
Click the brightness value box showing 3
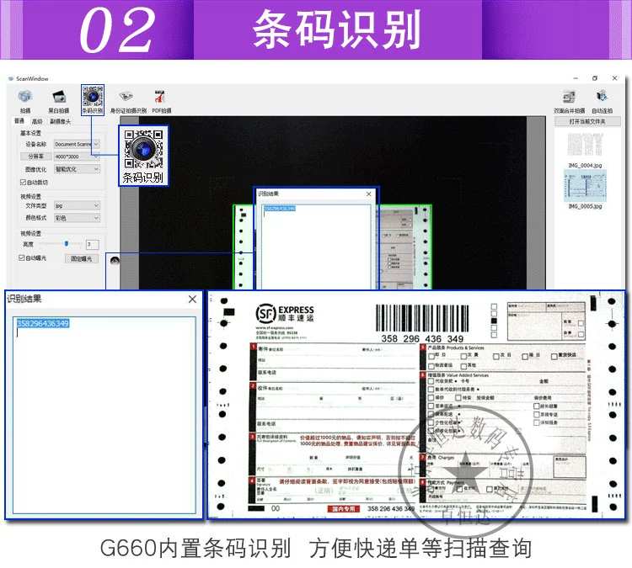[93, 244]
